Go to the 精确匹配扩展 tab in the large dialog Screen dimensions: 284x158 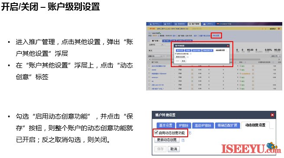[228, 125]
